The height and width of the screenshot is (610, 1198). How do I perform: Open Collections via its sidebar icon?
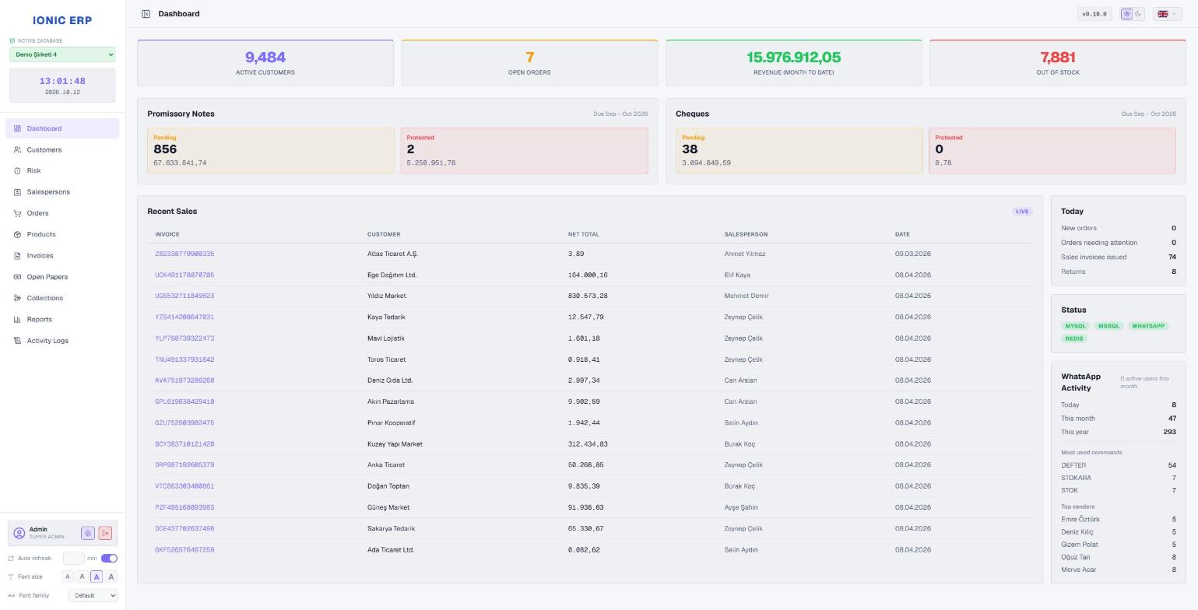pos(17,298)
